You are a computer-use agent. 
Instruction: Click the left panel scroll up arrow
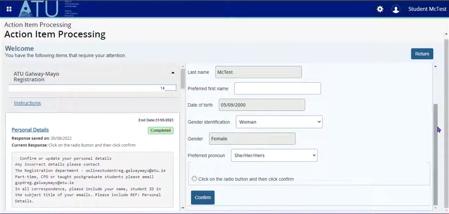coord(183,67)
